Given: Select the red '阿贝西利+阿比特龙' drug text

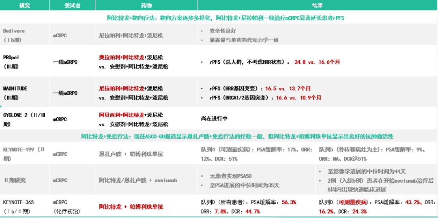Looking at the screenshot, I should pyautogui.click(x=121, y=115).
